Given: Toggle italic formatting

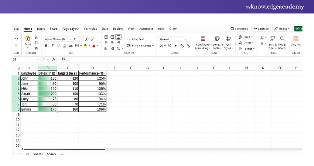Looking at the screenshot, I should pos(52,46).
